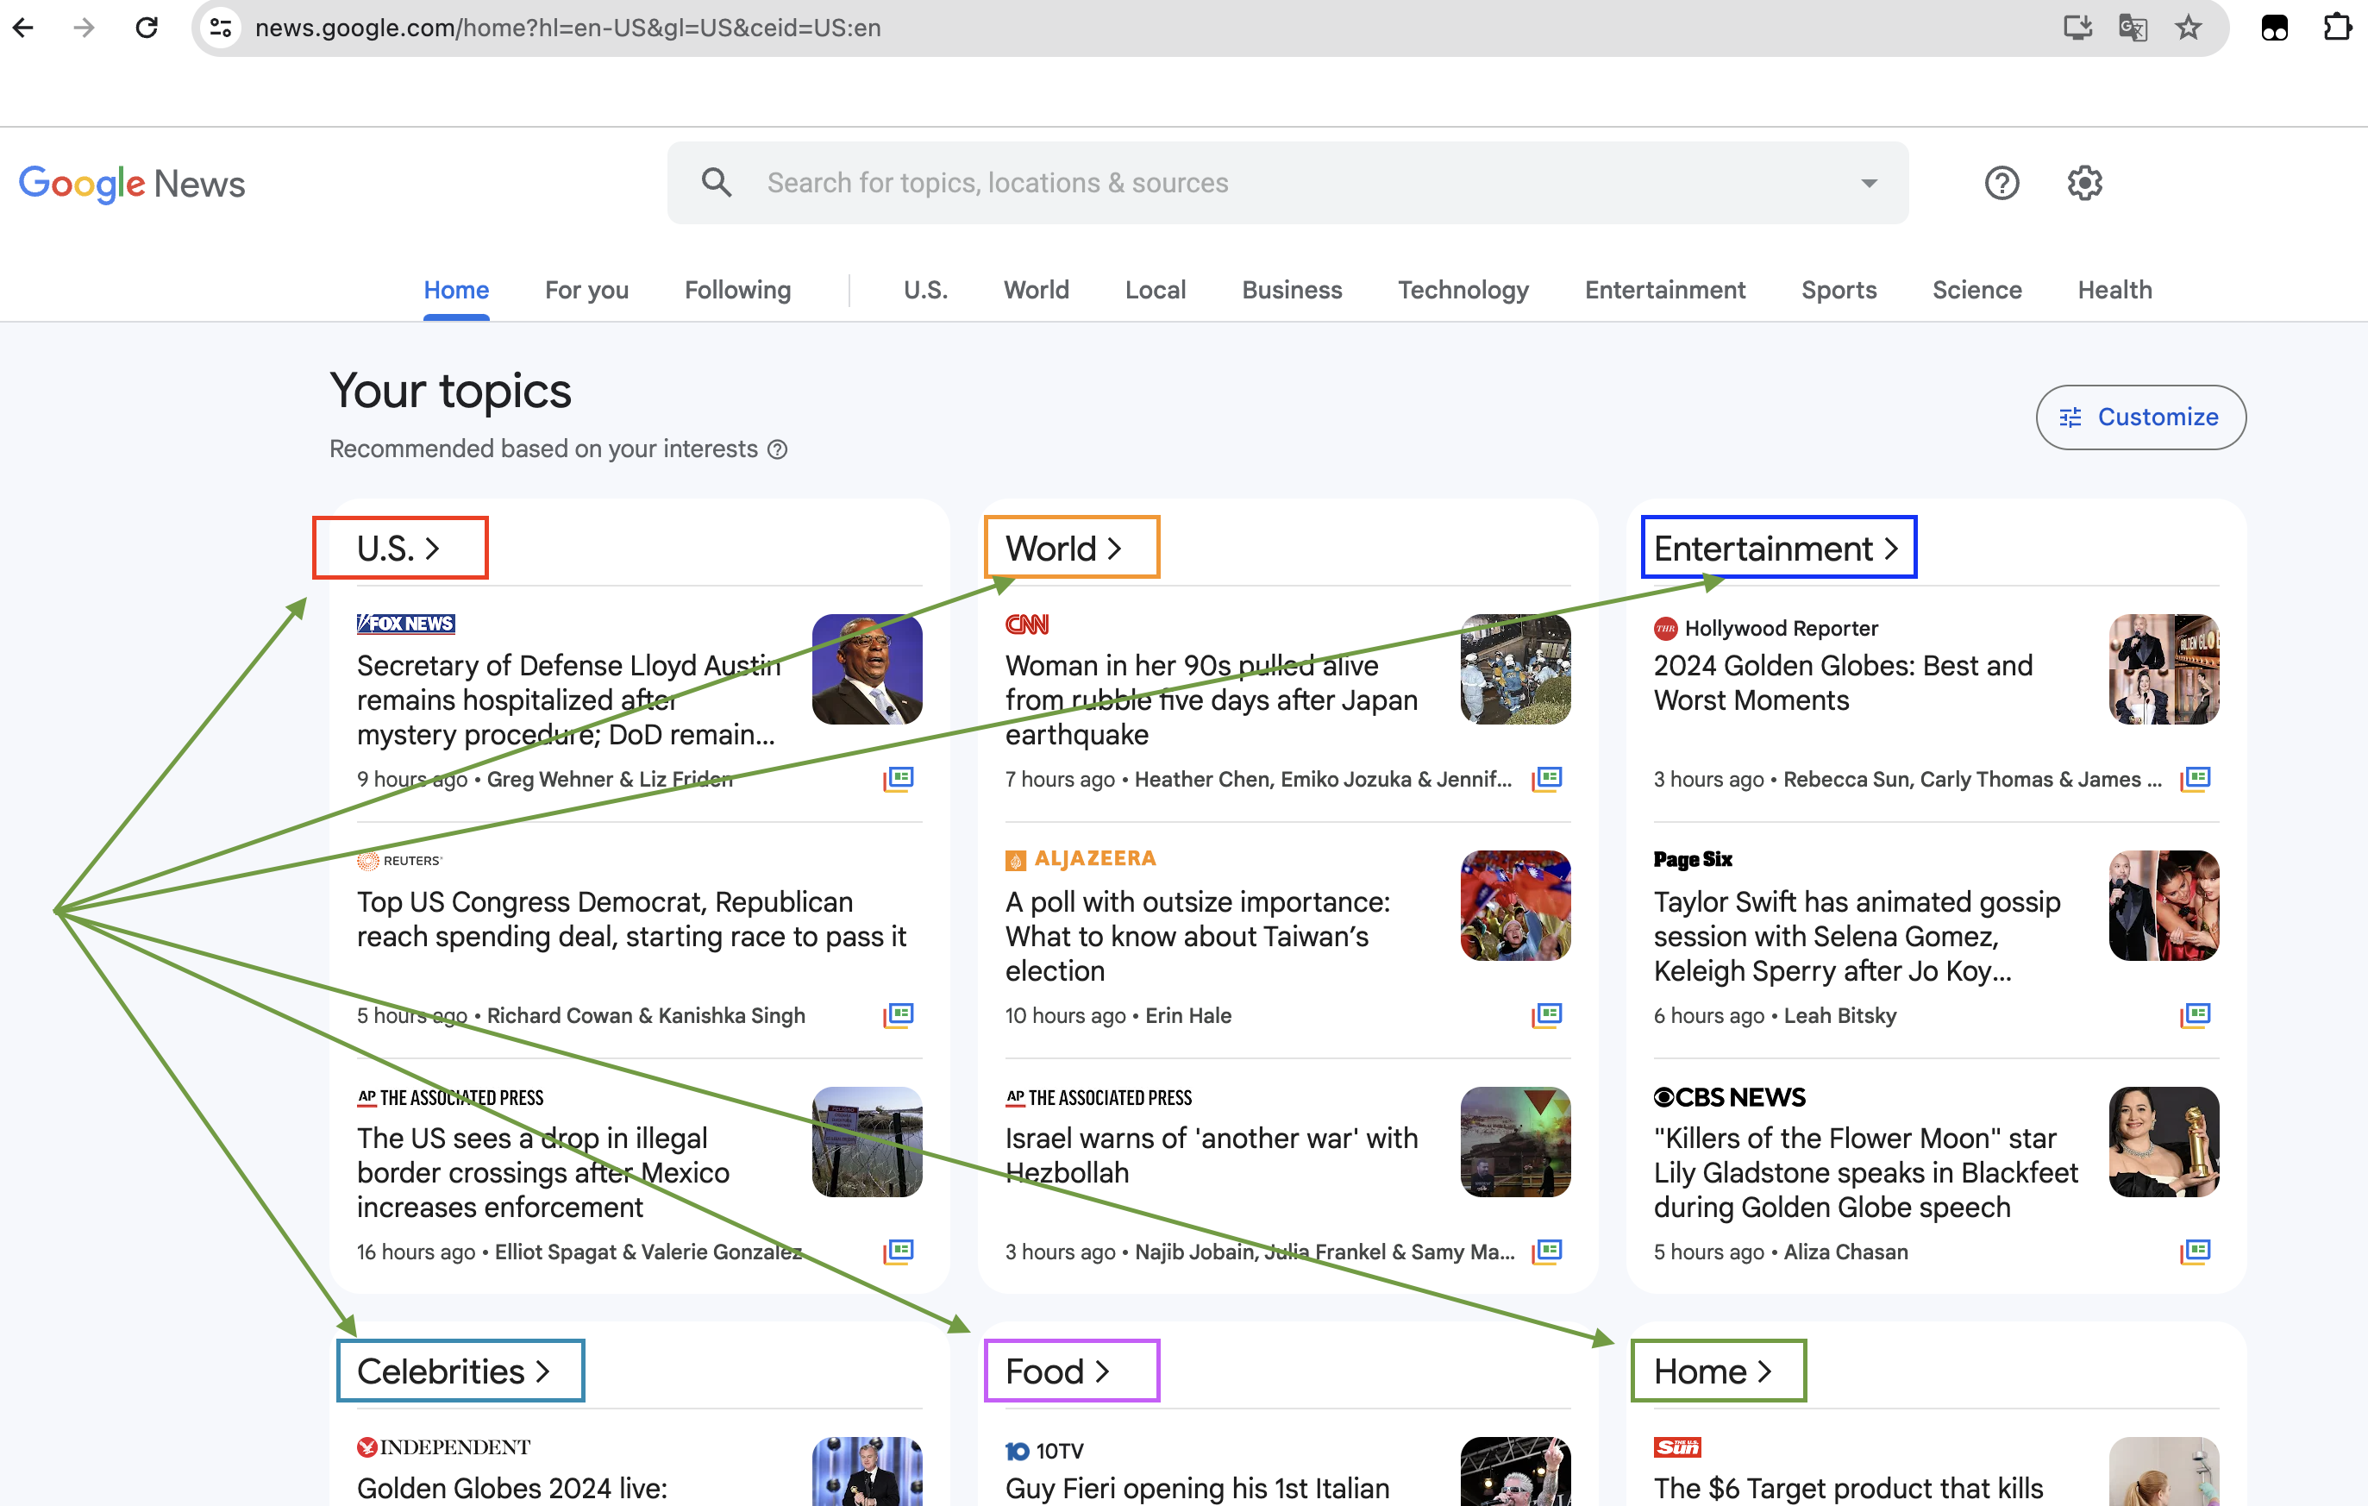Switch to the Following tab

(x=737, y=290)
